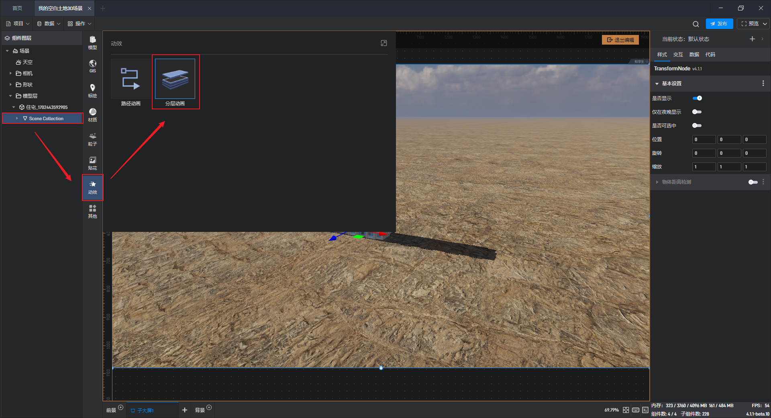The image size is (771, 418).
Task: Open the 其他 (other) components panel
Action: pos(92,211)
